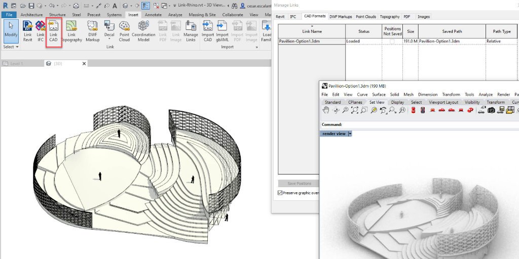Switch to the Architecture ribbon tab
This screenshot has width=519, height=259.
tap(31, 15)
